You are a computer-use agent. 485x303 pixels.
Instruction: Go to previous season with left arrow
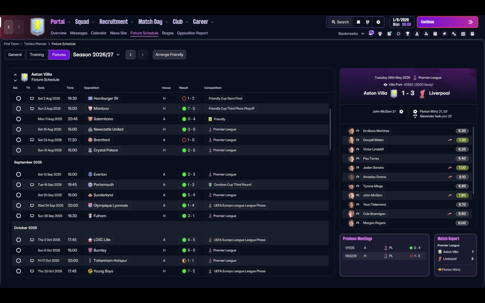130,55
